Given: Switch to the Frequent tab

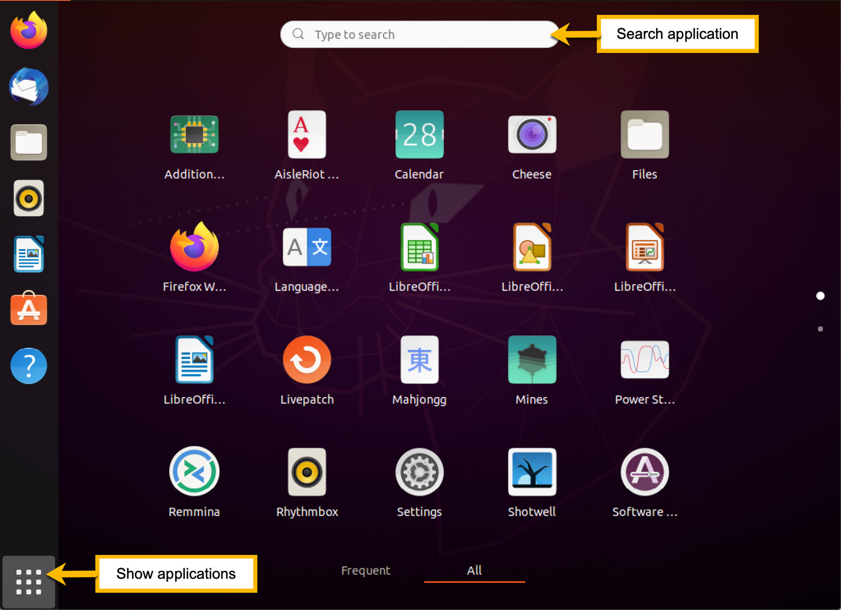Looking at the screenshot, I should (x=365, y=570).
